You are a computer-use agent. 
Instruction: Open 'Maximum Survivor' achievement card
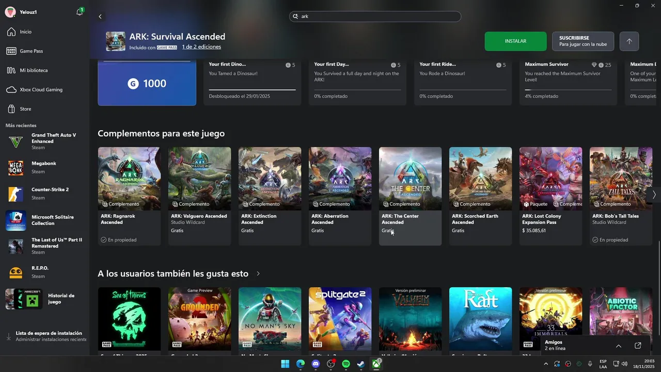[568, 83]
